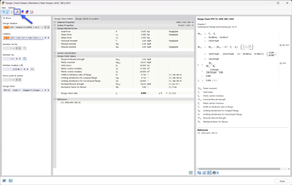Select the Yield stress row
The width and height of the screenshot is (292, 185).
pyautogui.click(x=125, y=66)
